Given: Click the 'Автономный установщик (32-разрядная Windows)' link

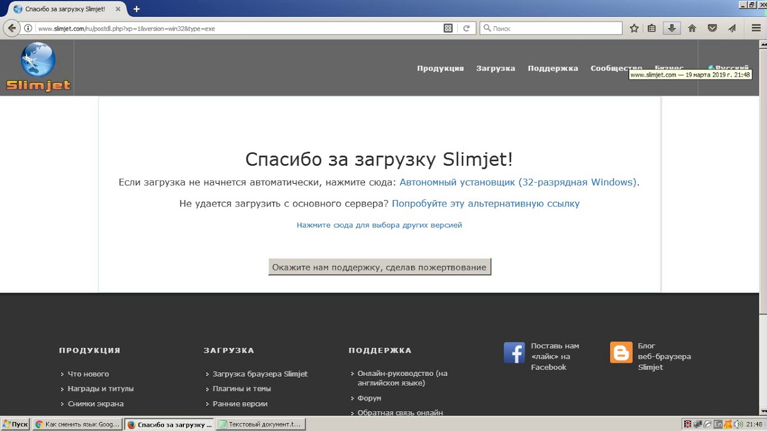Looking at the screenshot, I should (518, 182).
